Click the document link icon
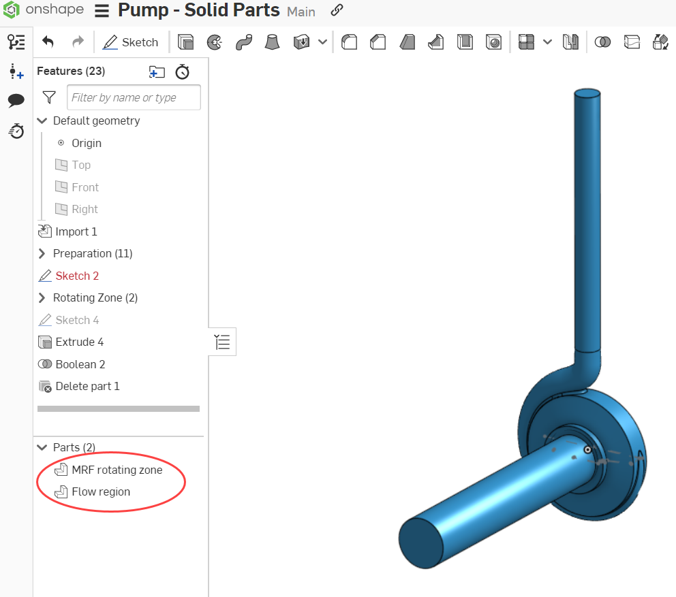676x597 pixels. click(x=337, y=10)
